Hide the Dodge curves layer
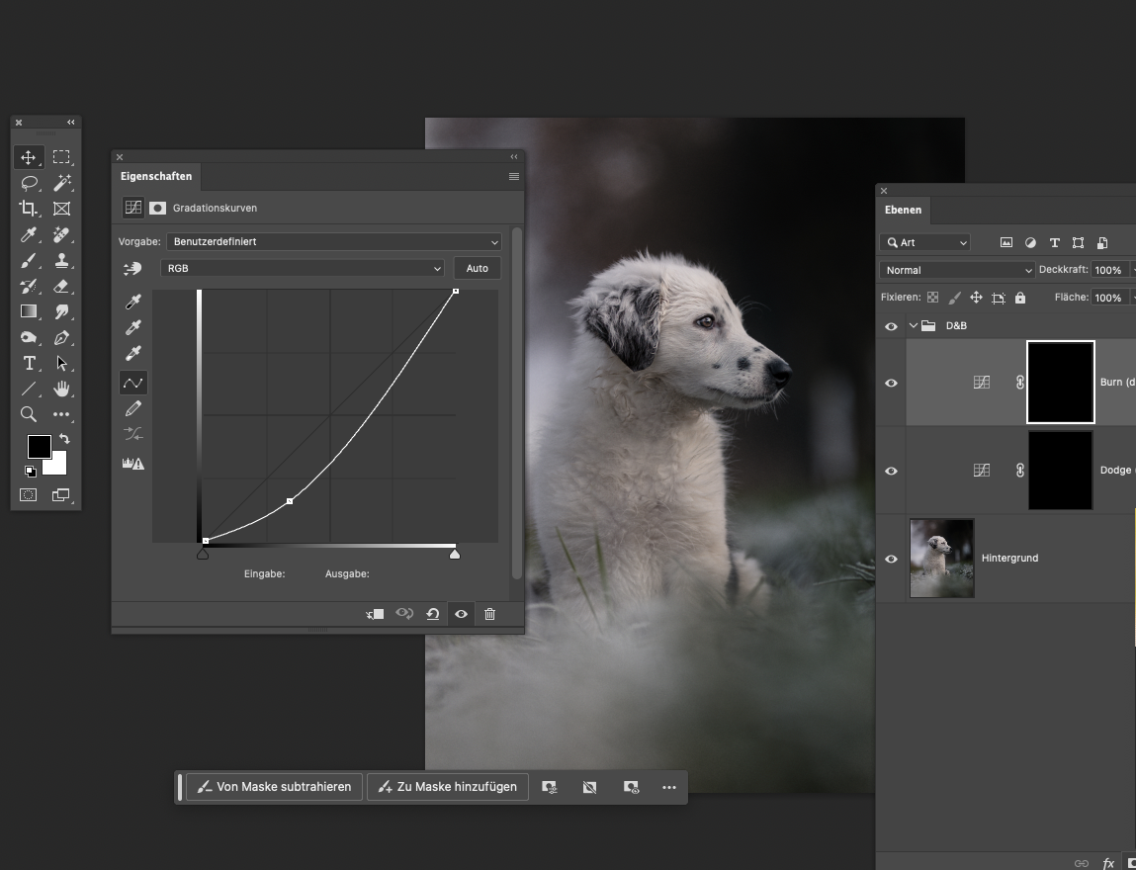Image resolution: width=1136 pixels, height=870 pixels. (891, 471)
